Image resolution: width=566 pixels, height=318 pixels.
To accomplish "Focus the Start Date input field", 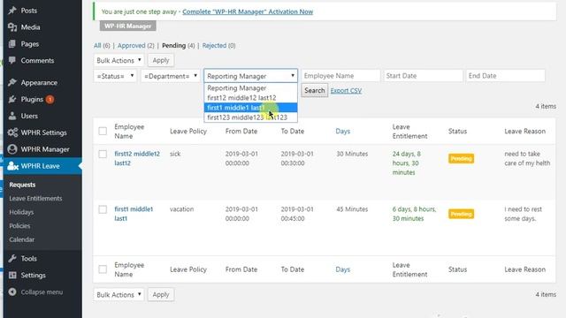I will coord(423,76).
